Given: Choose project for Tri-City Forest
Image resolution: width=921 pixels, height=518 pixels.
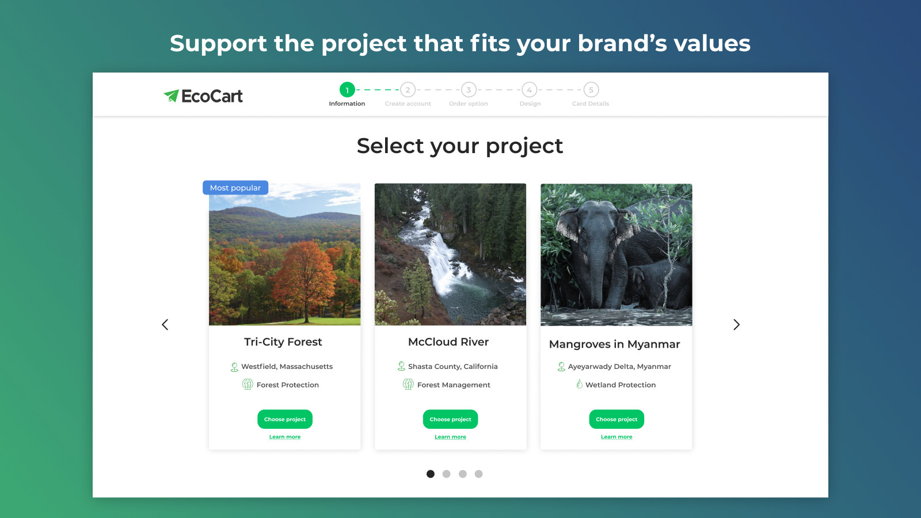Looking at the screenshot, I should [285, 419].
